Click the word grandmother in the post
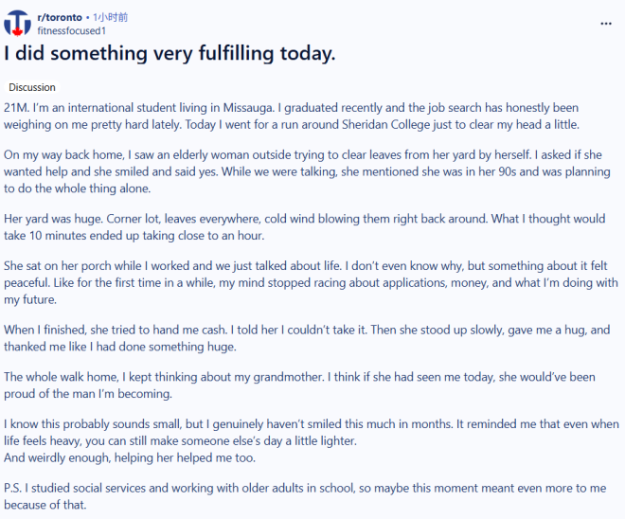 (x=288, y=377)
